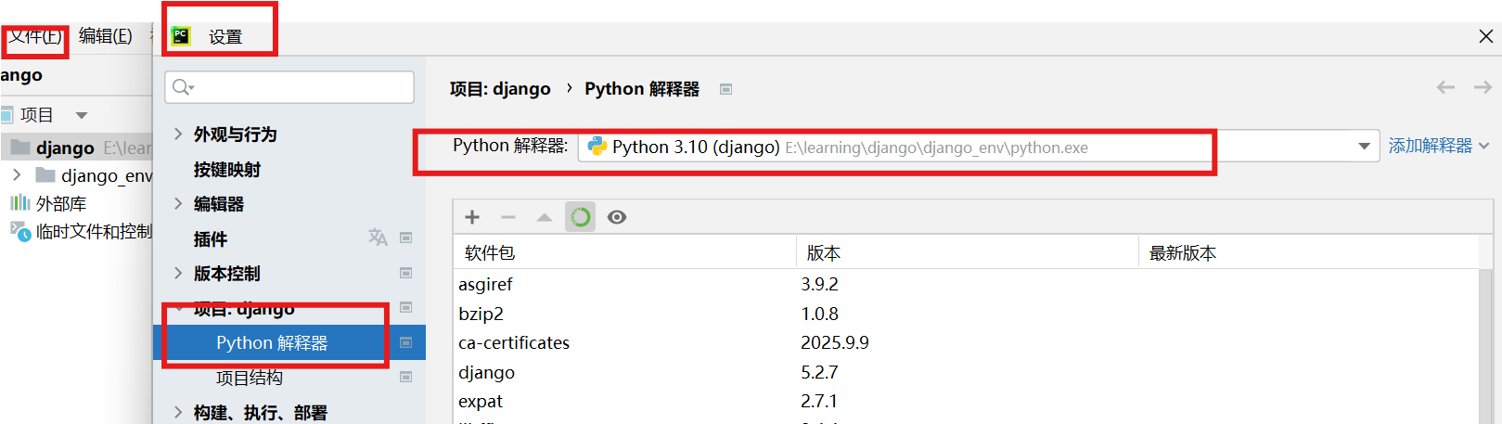The image size is (1502, 424).
Task: Click project-level marker icon beside 项目结构
Action: [x=405, y=377]
